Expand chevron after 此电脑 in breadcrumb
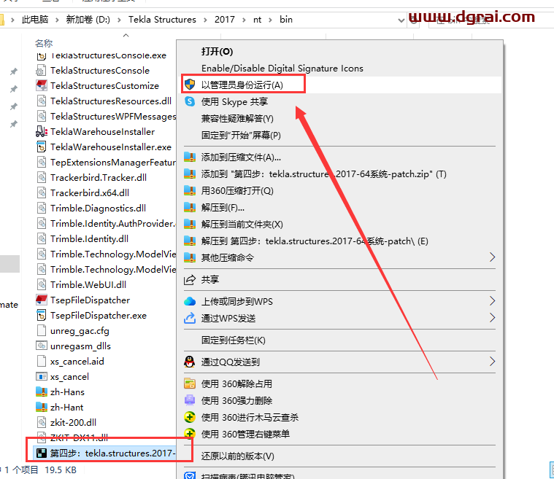Image resolution: width=554 pixels, height=479 pixels. pos(56,20)
